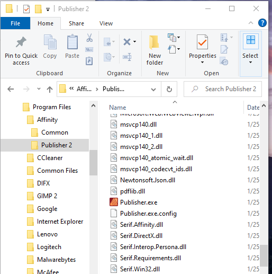The width and height of the screenshot is (272, 274).
Task: Refresh the current folder view
Action: pyautogui.click(x=169, y=89)
